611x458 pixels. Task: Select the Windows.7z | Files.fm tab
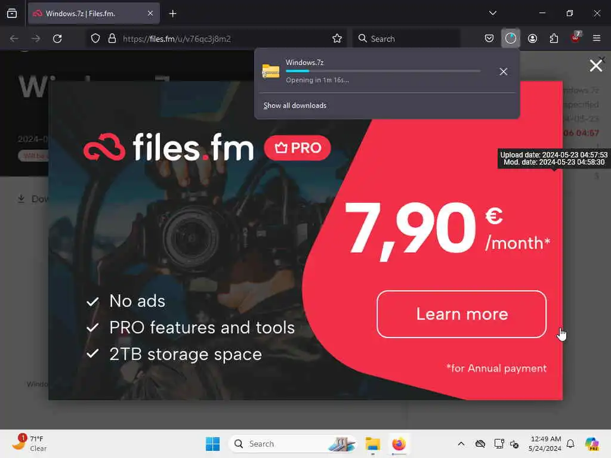pyautogui.click(x=94, y=14)
